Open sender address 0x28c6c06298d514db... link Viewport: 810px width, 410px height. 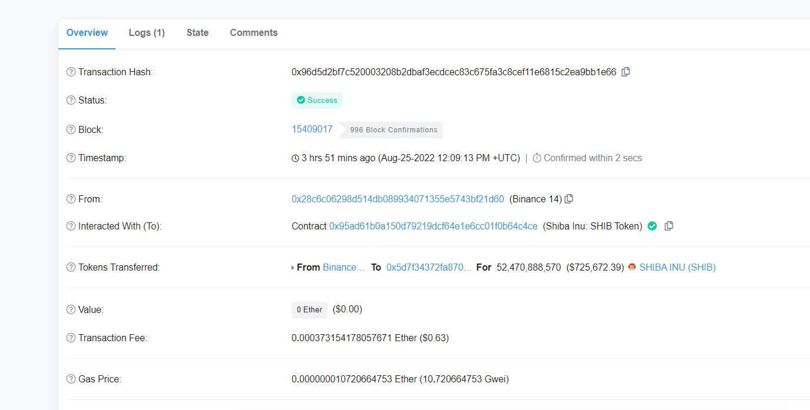tap(398, 199)
